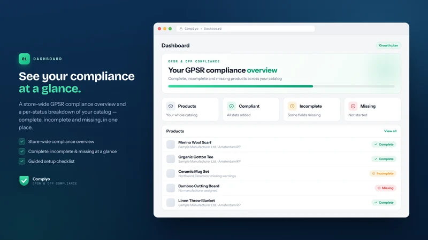Viewport: 428px width, 240px height.
Task: Click the Products box icon
Action: point(171,106)
